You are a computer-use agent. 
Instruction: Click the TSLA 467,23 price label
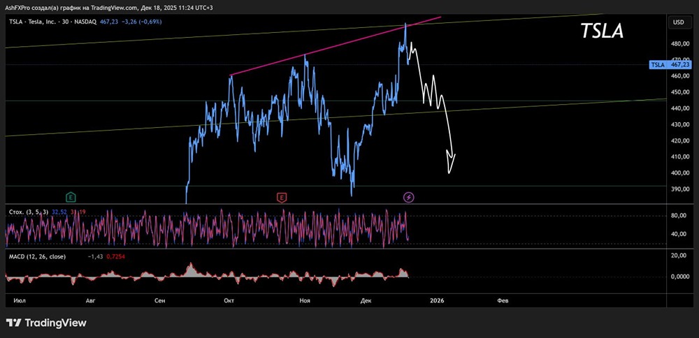point(670,65)
